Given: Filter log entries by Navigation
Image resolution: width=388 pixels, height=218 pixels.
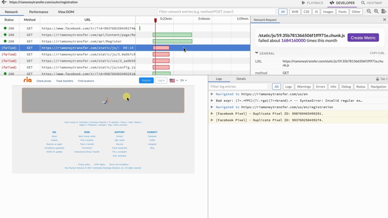Looking at the screenshot, I should pos(378,86).
